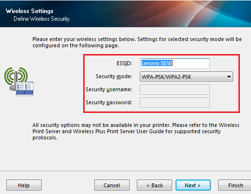Click the Wireless Settings header title

[30, 11]
